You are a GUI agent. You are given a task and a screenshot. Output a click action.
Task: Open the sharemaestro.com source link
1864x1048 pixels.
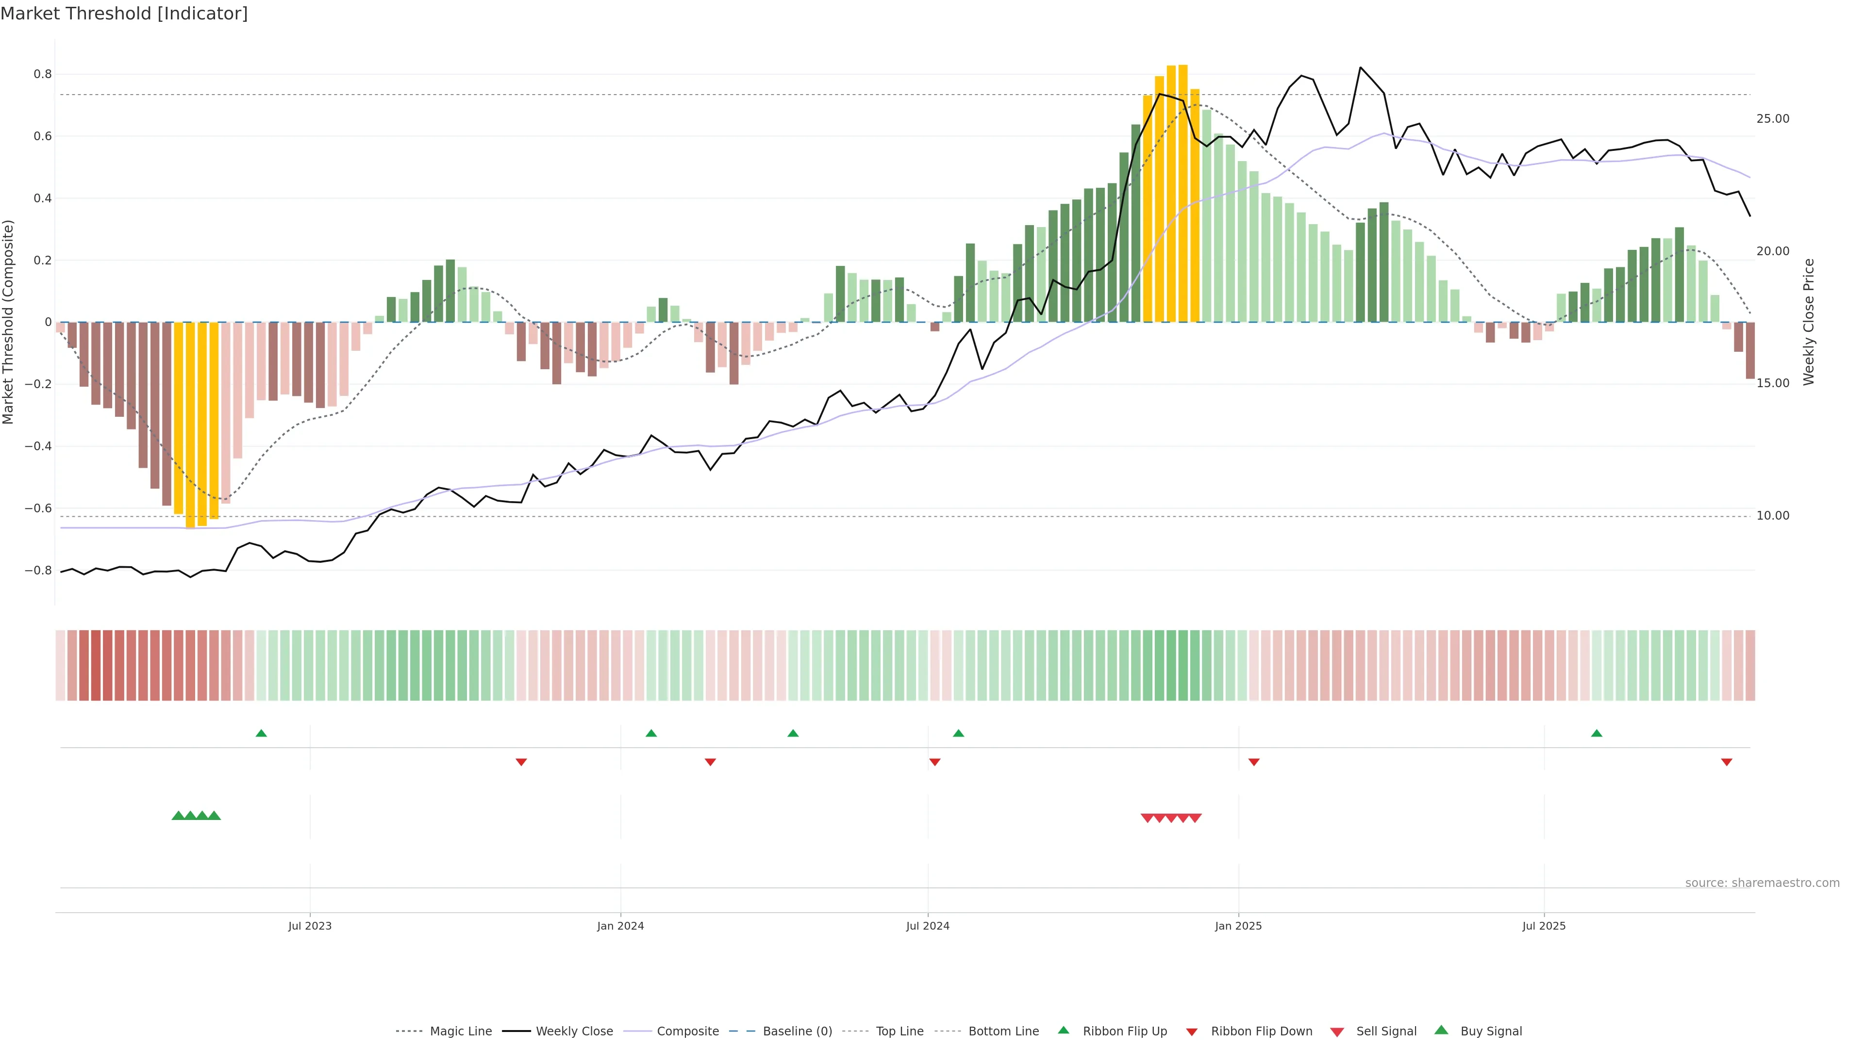tap(1762, 883)
